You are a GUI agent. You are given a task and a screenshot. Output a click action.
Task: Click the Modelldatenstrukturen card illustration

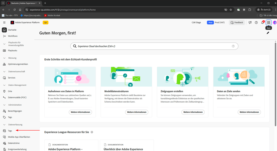(x=126, y=77)
